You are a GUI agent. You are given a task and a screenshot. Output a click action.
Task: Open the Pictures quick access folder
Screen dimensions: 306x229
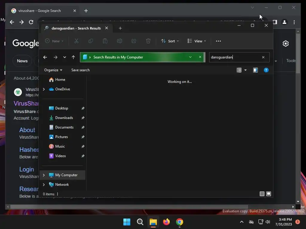[x=62, y=137]
